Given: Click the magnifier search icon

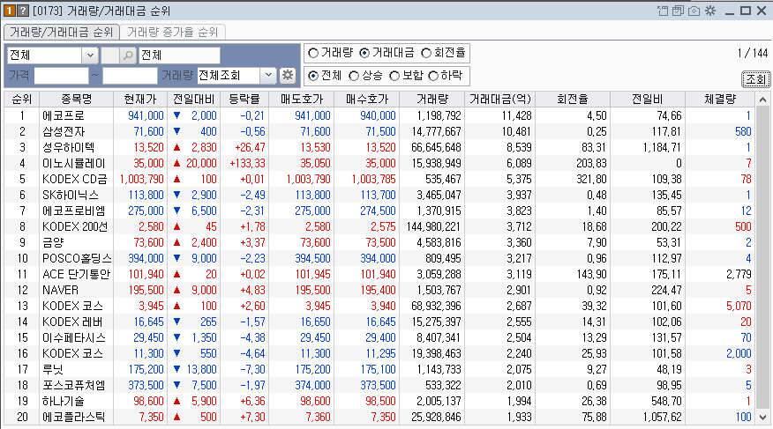Looking at the screenshot, I should 128,55.
